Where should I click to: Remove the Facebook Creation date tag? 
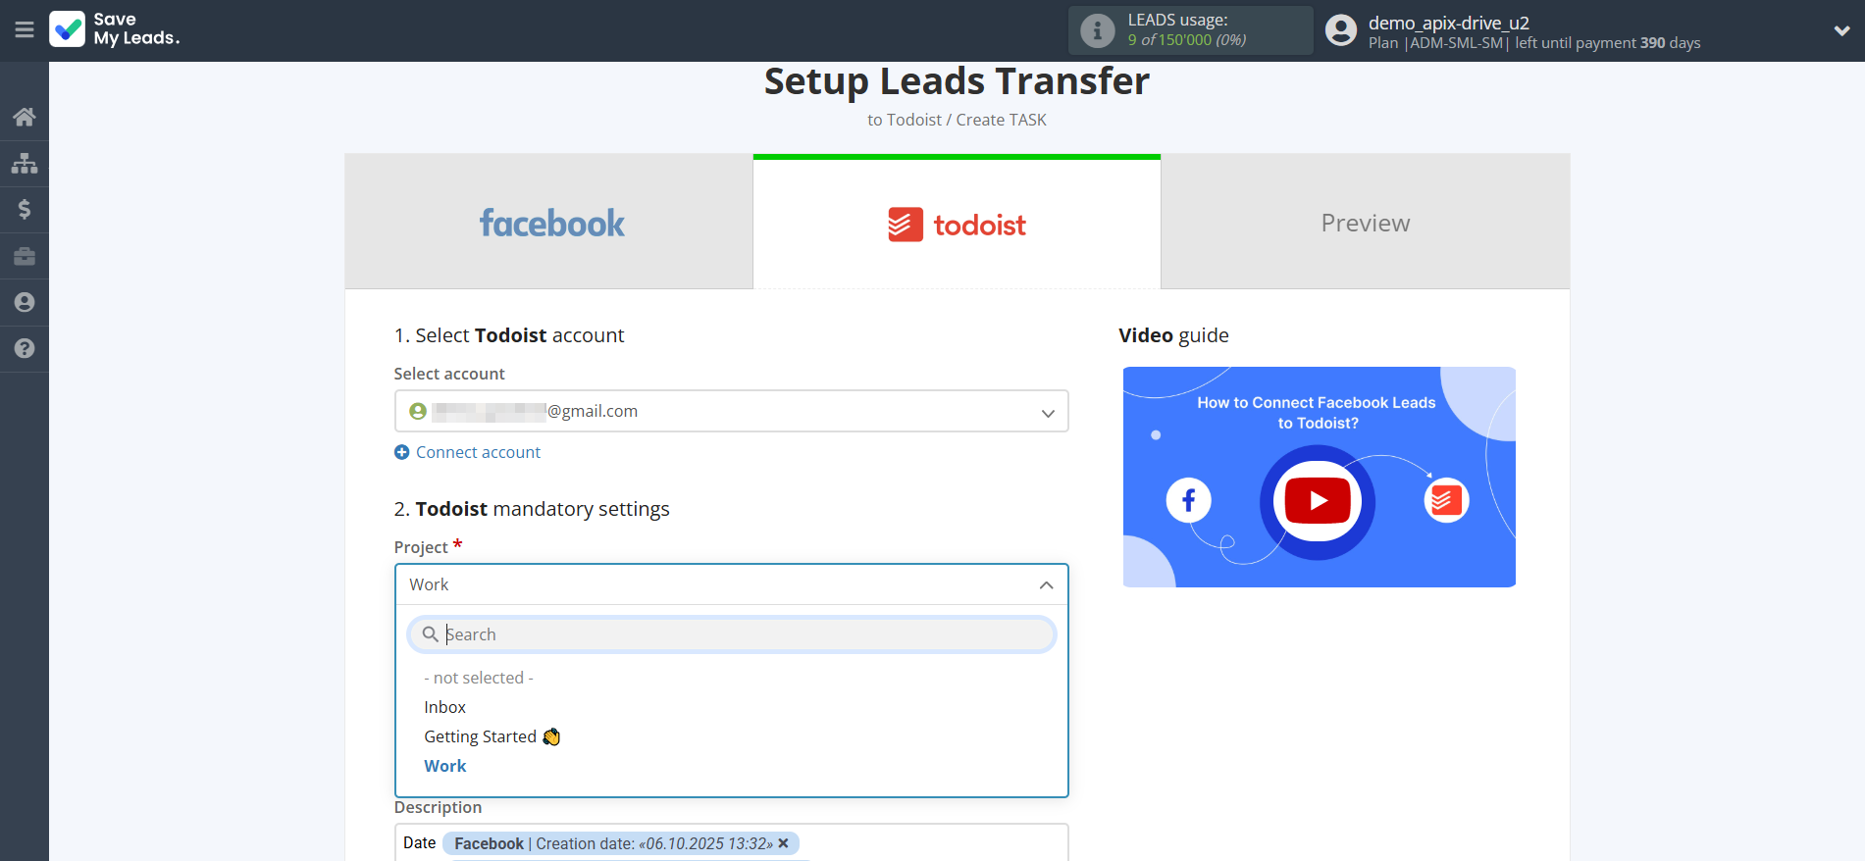point(783,843)
